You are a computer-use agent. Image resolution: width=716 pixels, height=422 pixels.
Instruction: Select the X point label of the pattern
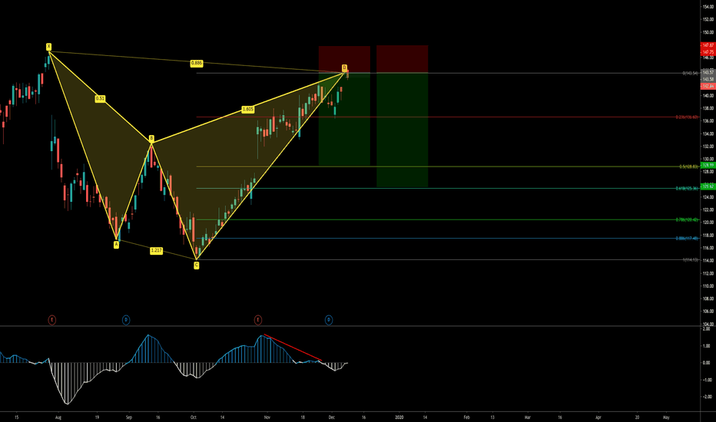tap(49, 47)
